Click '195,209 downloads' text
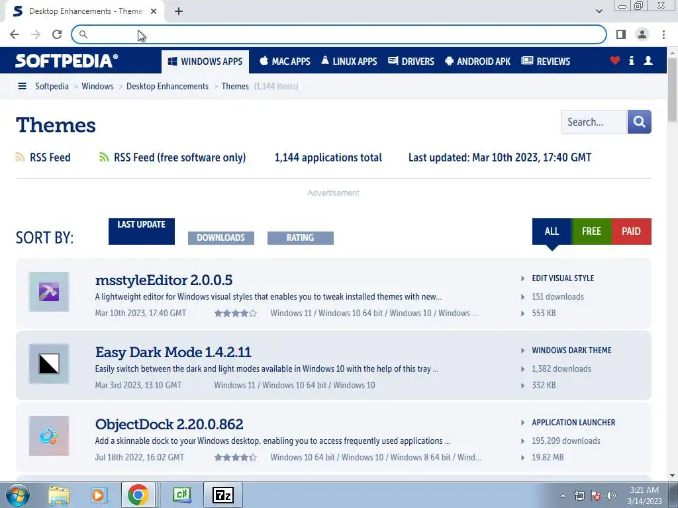The height and width of the screenshot is (508, 678). tap(566, 441)
